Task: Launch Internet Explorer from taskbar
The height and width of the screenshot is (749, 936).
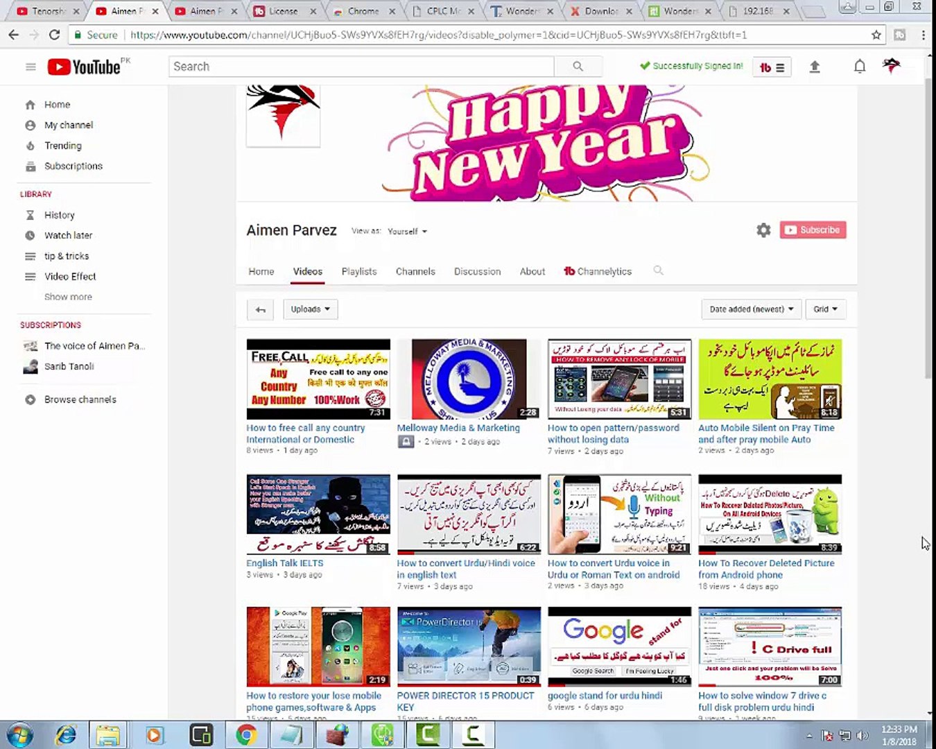Action: click(x=66, y=734)
